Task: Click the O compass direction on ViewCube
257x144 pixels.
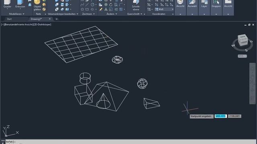Action: 251,42
